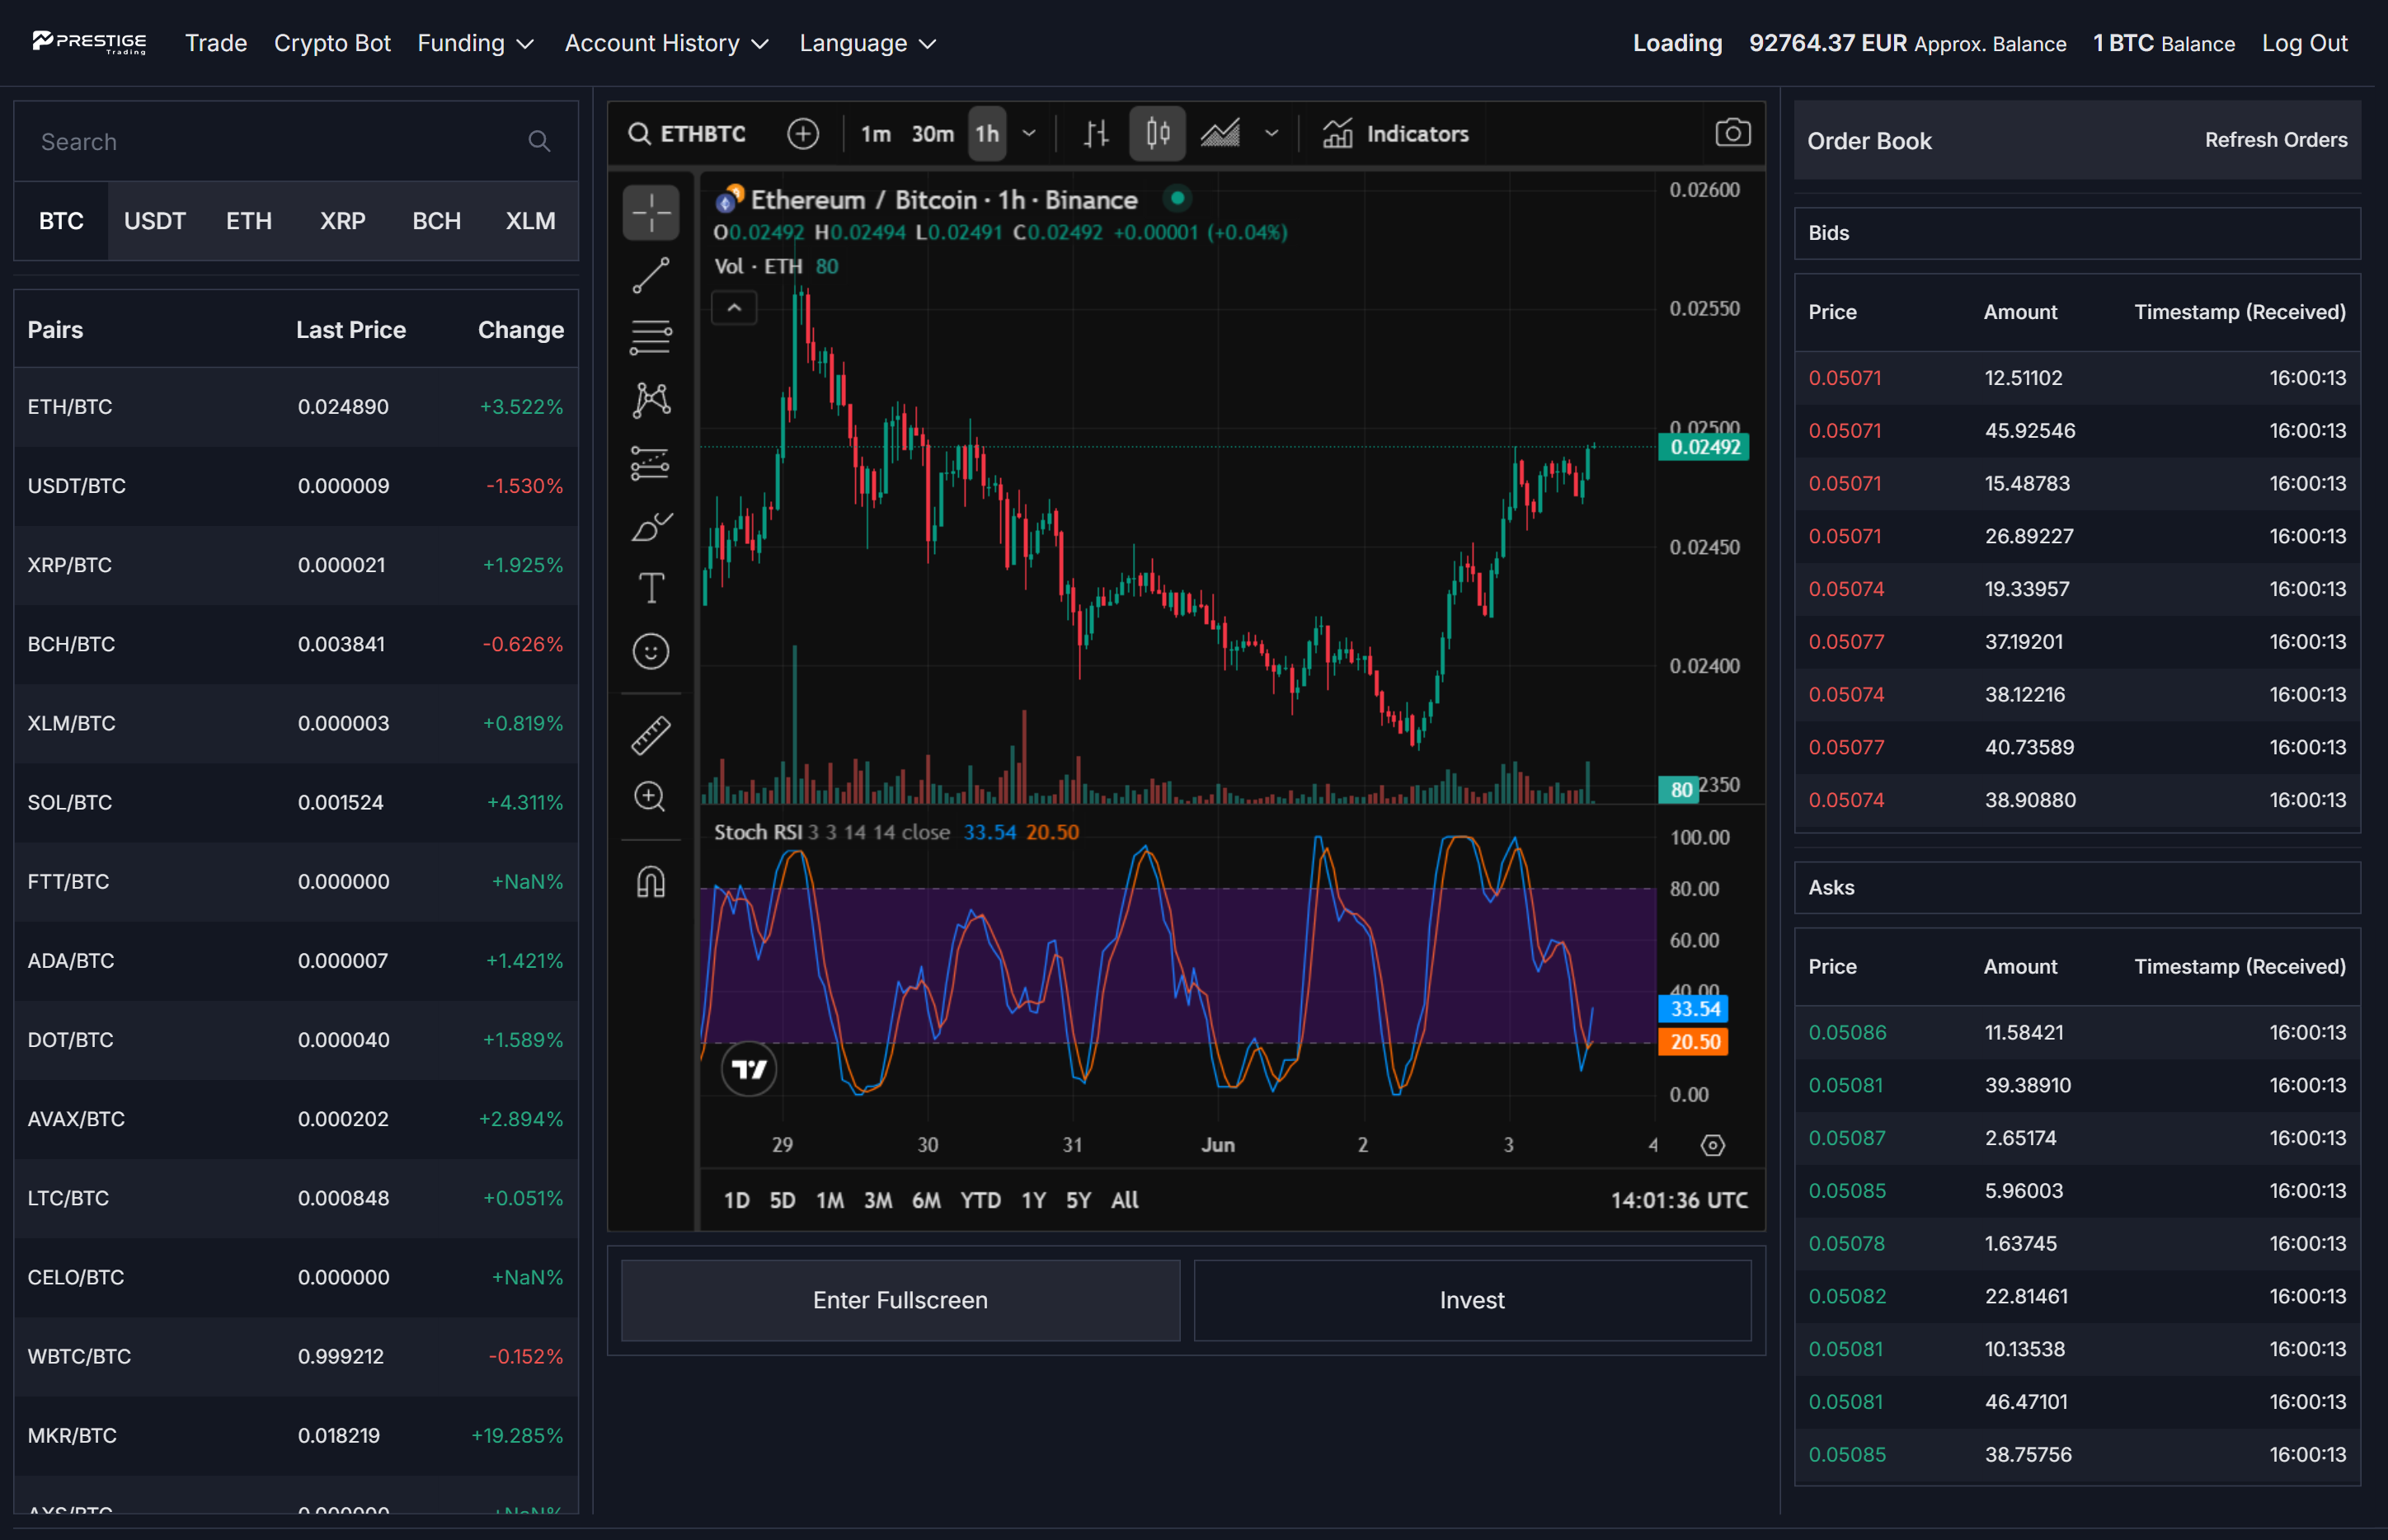The height and width of the screenshot is (1540, 2388).
Task: Select the pattern drawing tool
Action: coord(650,400)
